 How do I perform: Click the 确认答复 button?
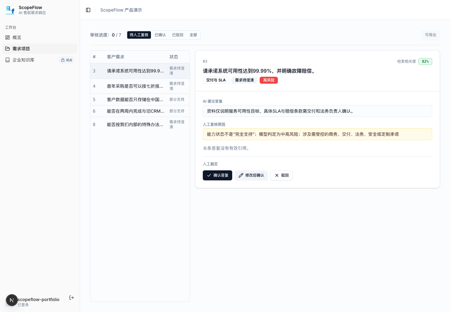point(217,175)
